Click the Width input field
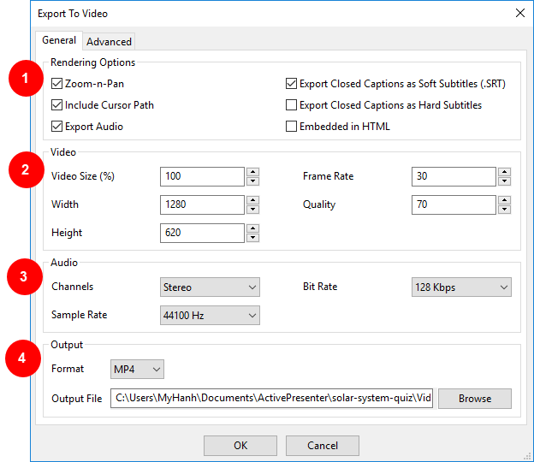Screen dimensions: 534x462 pos(202,204)
